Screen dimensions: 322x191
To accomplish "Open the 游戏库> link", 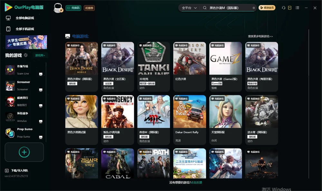I will coord(40,55).
